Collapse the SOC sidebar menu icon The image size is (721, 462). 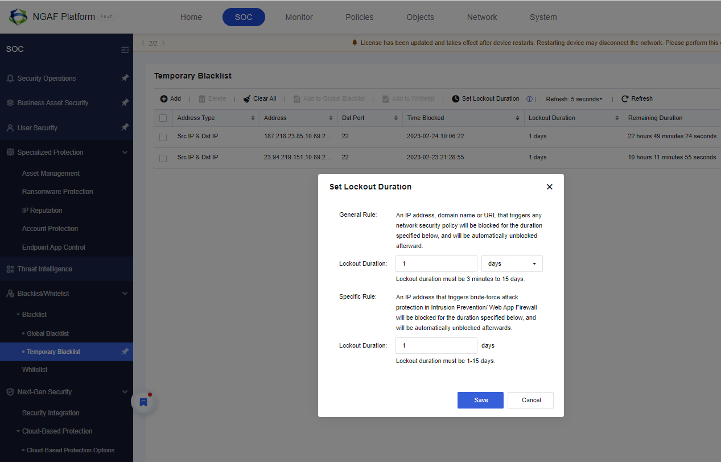125,49
